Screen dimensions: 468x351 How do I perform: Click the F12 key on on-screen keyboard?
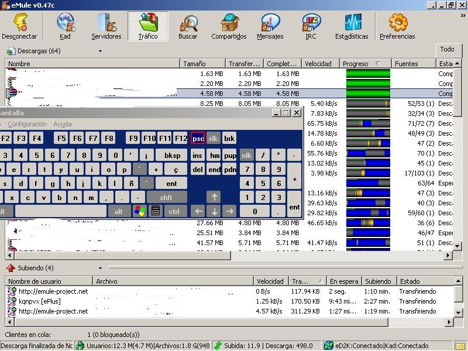tap(181, 139)
